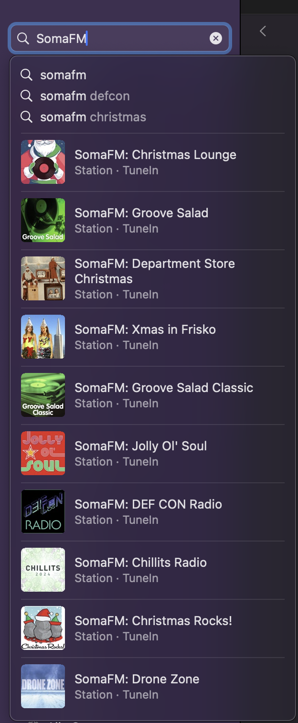Viewport: 298px width, 723px height.
Task: Click the DEF CON Radio artwork
Action: click(x=43, y=511)
